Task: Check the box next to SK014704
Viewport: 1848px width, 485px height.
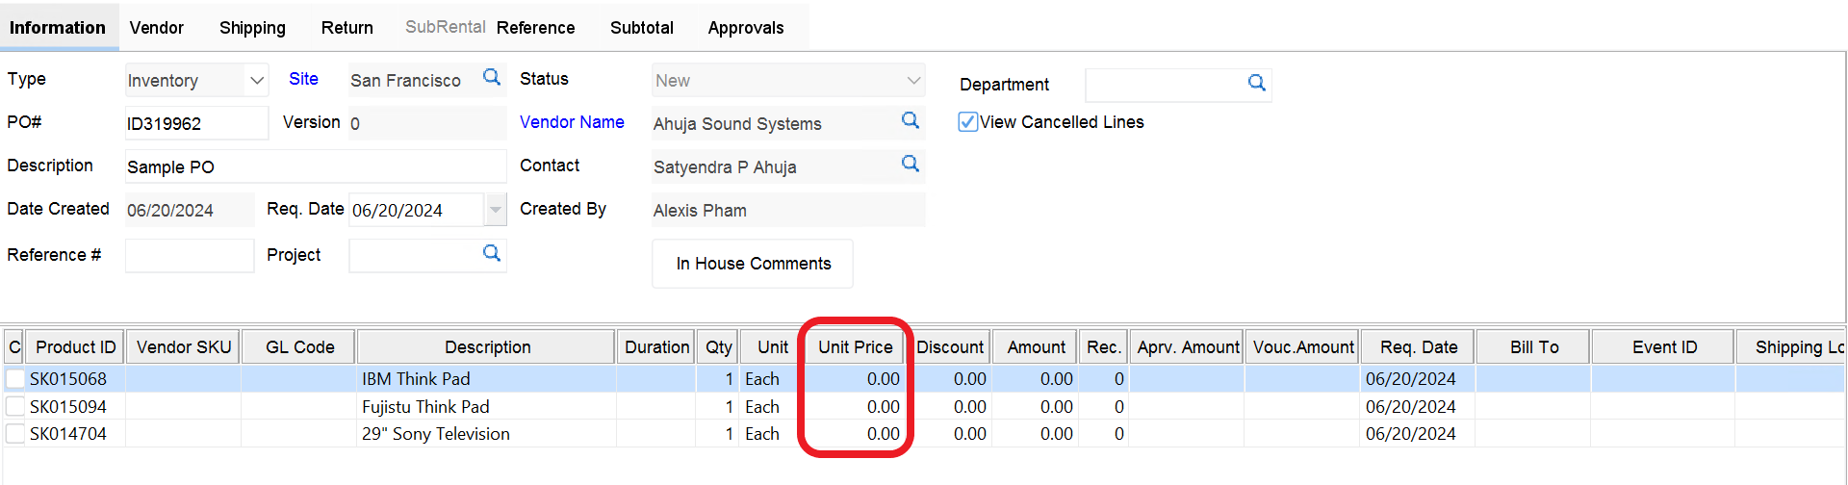Action: pos(15,434)
